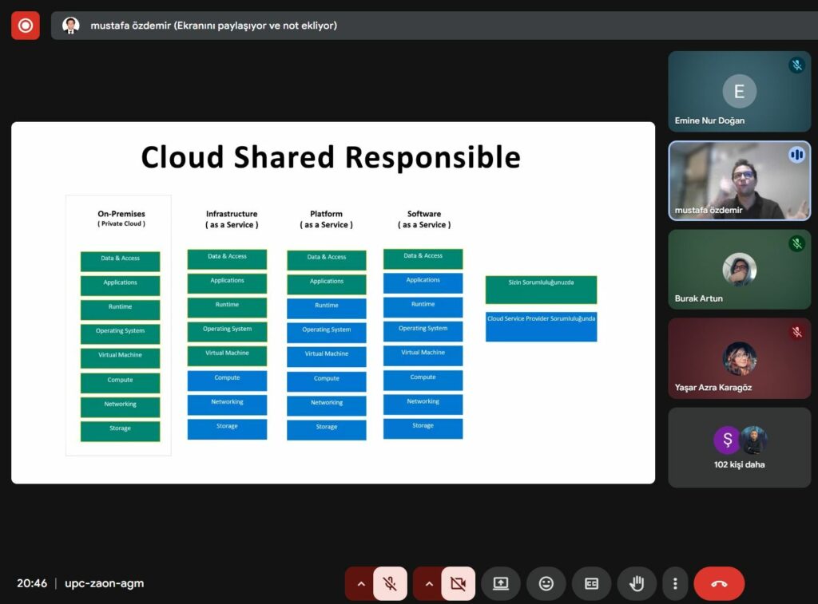The width and height of the screenshot is (818, 604).
Task: Select the Yaşar Azra Karagöz participant tile
Action: pyautogui.click(x=739, y=358)
